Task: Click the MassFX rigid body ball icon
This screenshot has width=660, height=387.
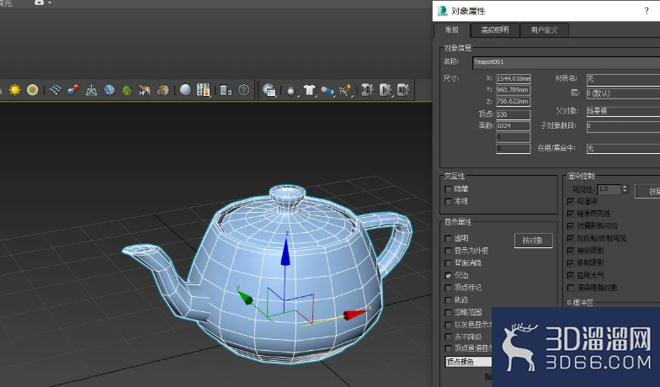Action: coord(291,91)
